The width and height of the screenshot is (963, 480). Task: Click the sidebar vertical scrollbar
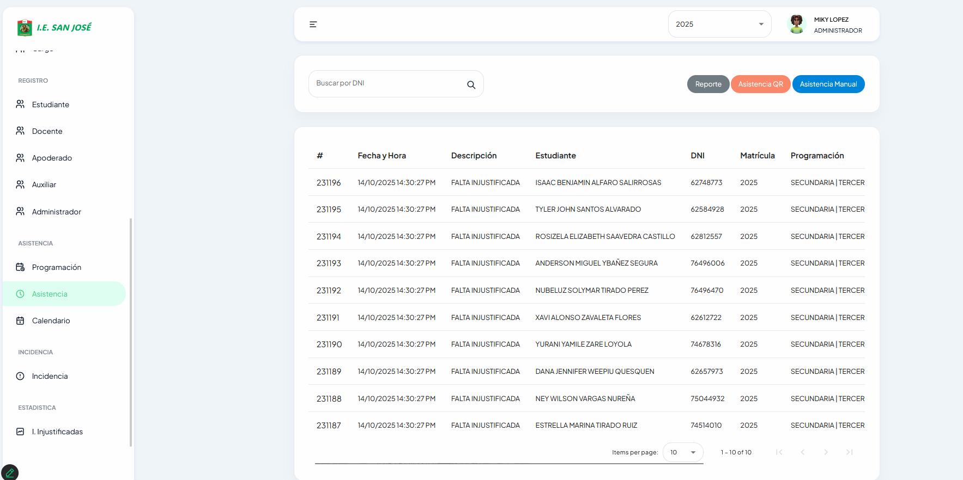[130, 332]
